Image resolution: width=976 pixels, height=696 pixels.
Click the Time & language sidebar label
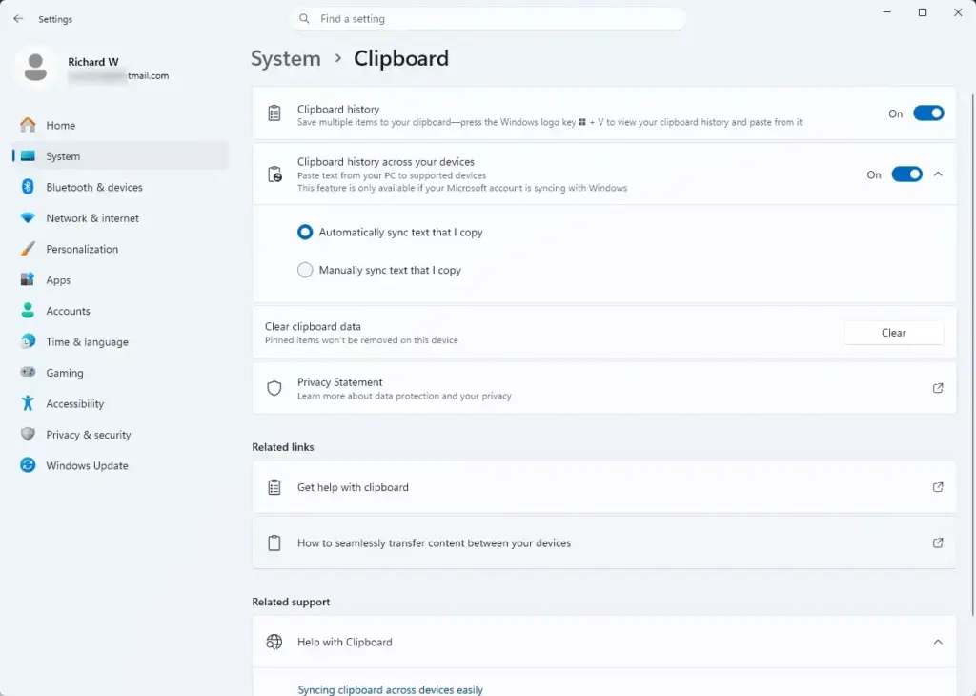click(x=87, y=341)
